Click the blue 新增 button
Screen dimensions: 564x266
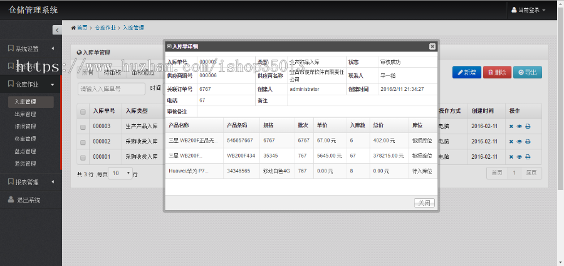tap(466, 72)
